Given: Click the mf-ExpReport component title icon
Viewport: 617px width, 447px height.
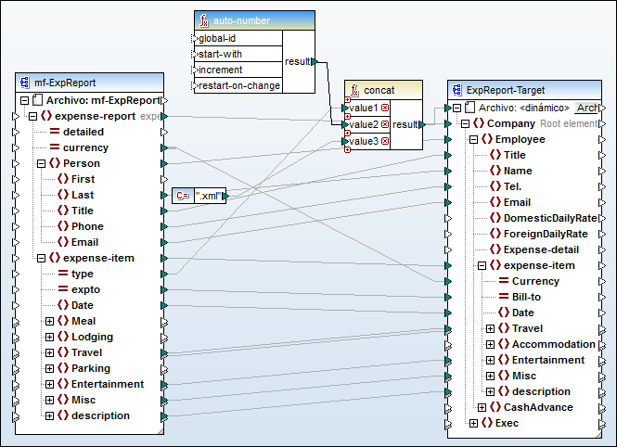Looking at the screenshot, I should 25,83.
